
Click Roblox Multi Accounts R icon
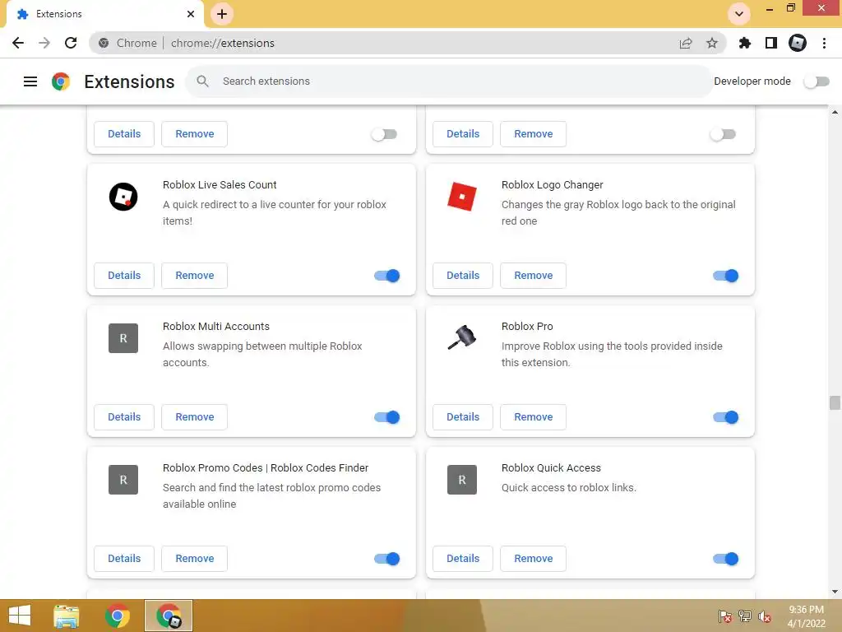tap(123, 338)
